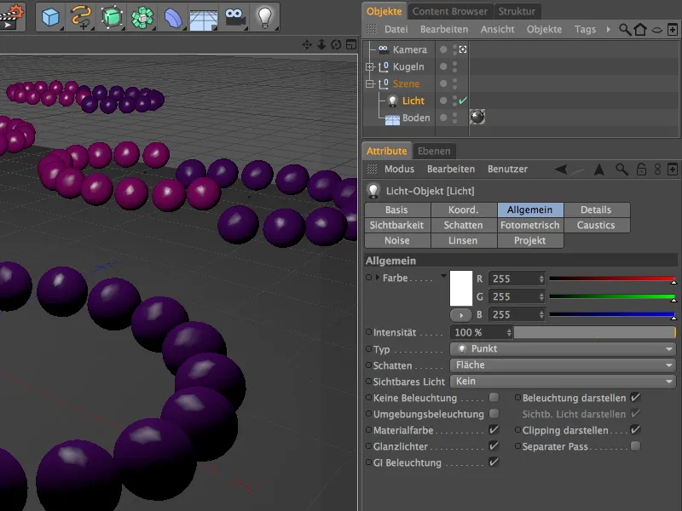Click the up arrow in Attribute manager
This screenshot has height=511, width=682.
point(599,169)
